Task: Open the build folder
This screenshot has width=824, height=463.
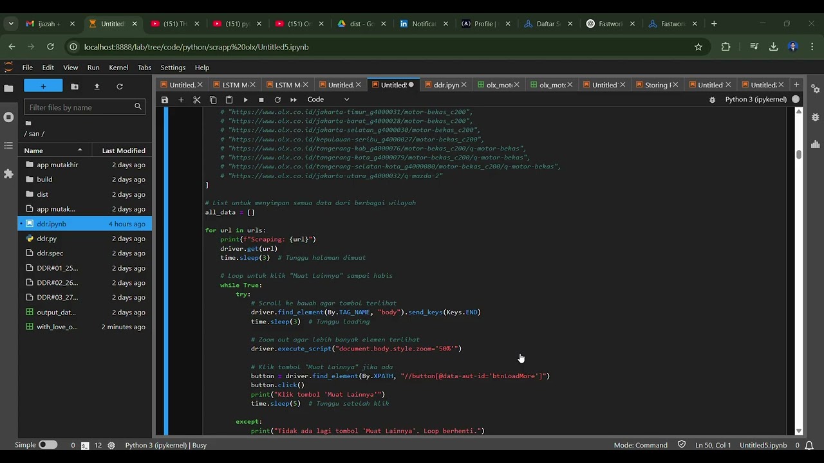Action: pos(86,179)
